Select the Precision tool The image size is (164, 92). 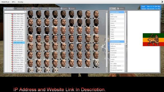pyautogui.click(x=117, y=28)
